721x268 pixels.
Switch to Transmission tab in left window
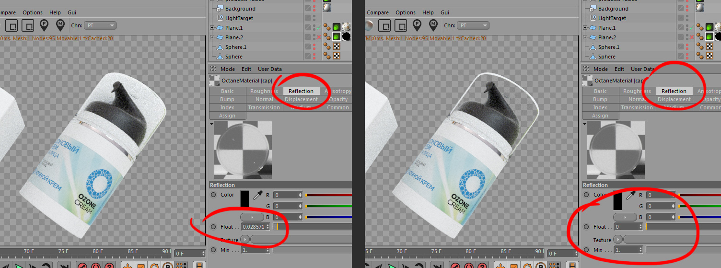pyautogui.click(x=264, y=107)
